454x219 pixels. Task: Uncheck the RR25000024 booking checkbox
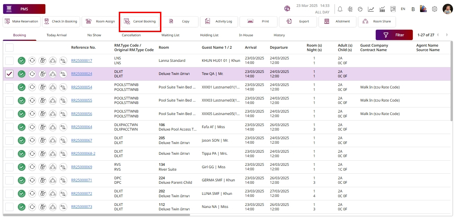pos(9,74)
